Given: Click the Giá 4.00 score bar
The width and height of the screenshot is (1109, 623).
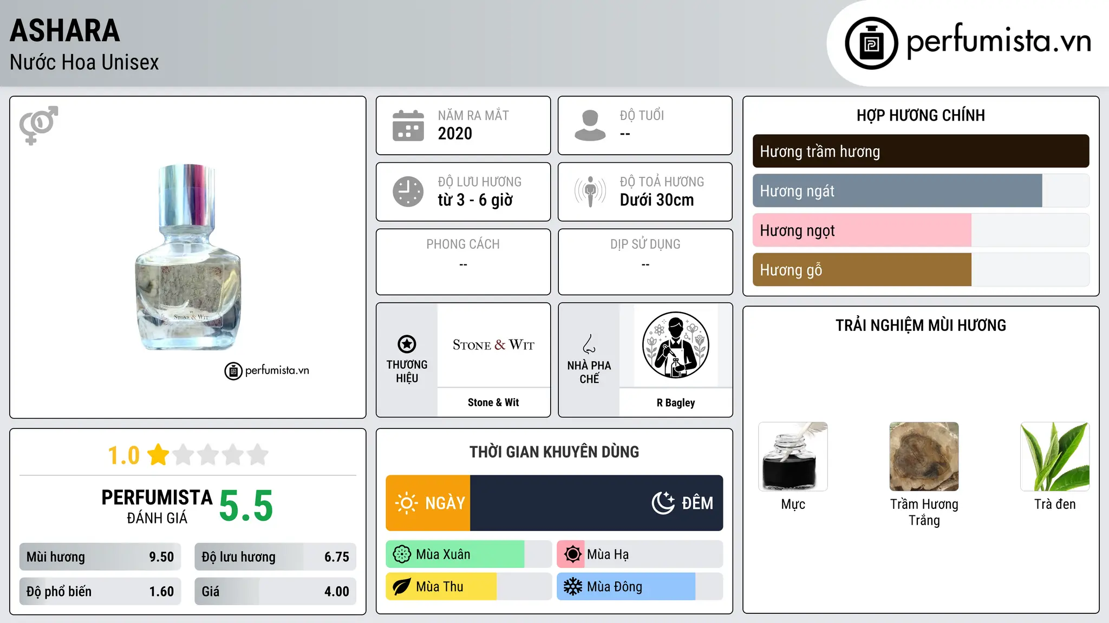Looking at the screenshot, I should [x=276, y=591].
